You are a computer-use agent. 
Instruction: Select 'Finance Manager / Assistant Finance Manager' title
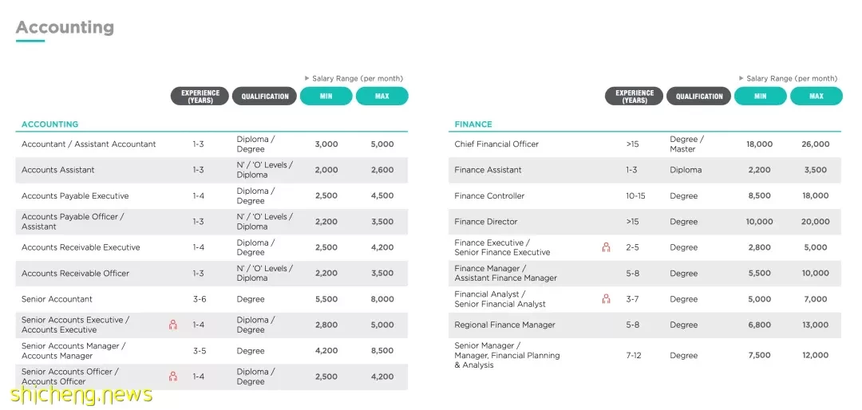point(506,273)
